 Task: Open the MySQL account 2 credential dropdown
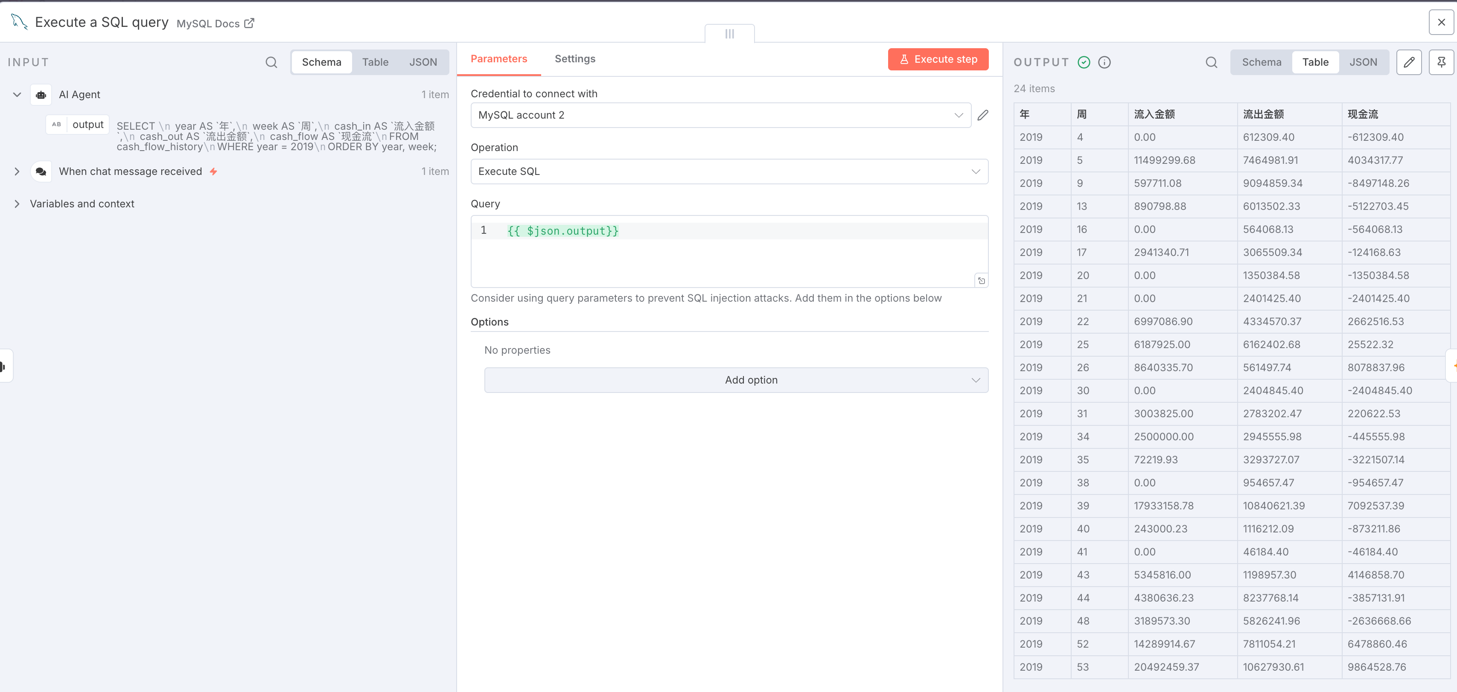[x=720, y=115]
